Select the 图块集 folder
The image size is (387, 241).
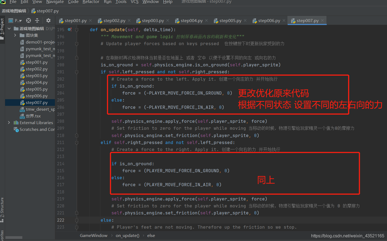(x=32, y=35)
